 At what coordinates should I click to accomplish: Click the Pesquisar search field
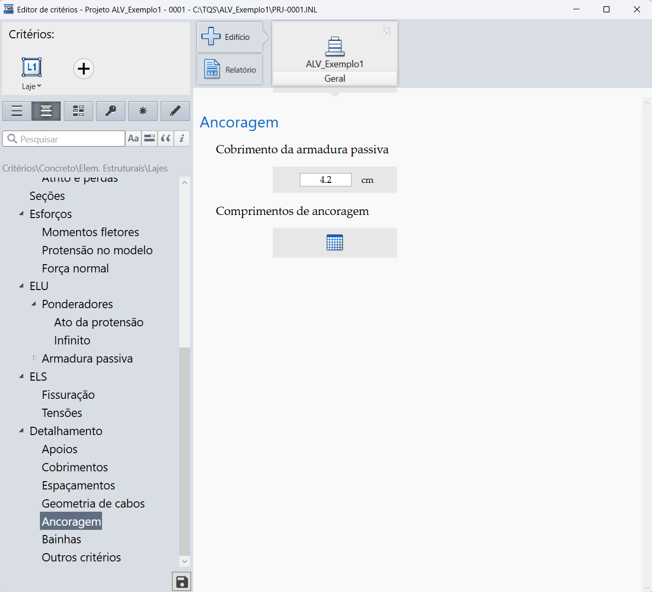tap(64, 139)
